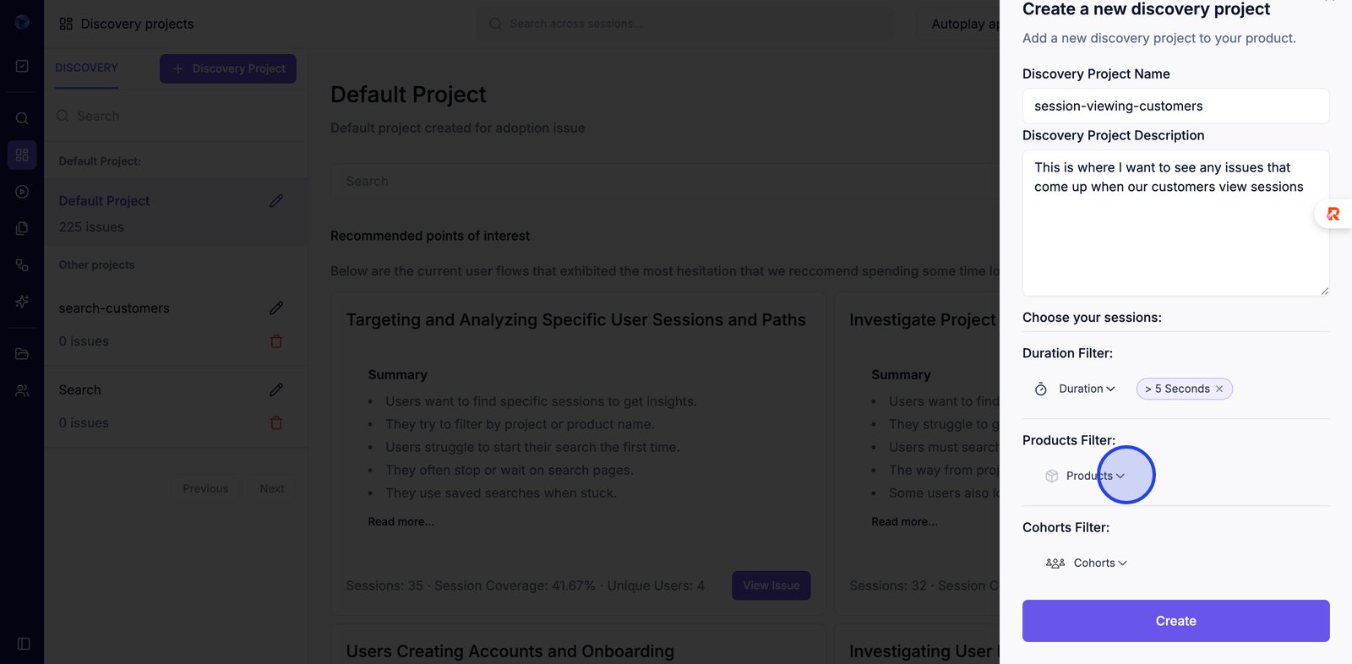Screen dimensions: 1352x664
Task: Expand the Cohorts dropdown
Action: tap(1099, 563)
